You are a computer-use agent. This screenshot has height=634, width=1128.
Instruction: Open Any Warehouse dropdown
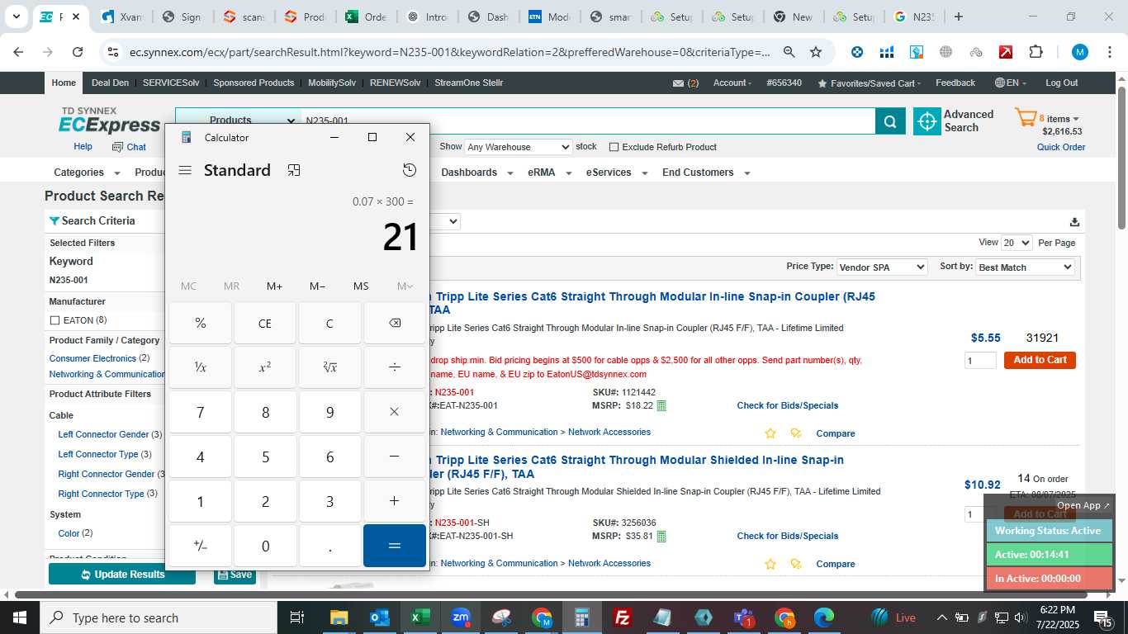tap(518, 147)
